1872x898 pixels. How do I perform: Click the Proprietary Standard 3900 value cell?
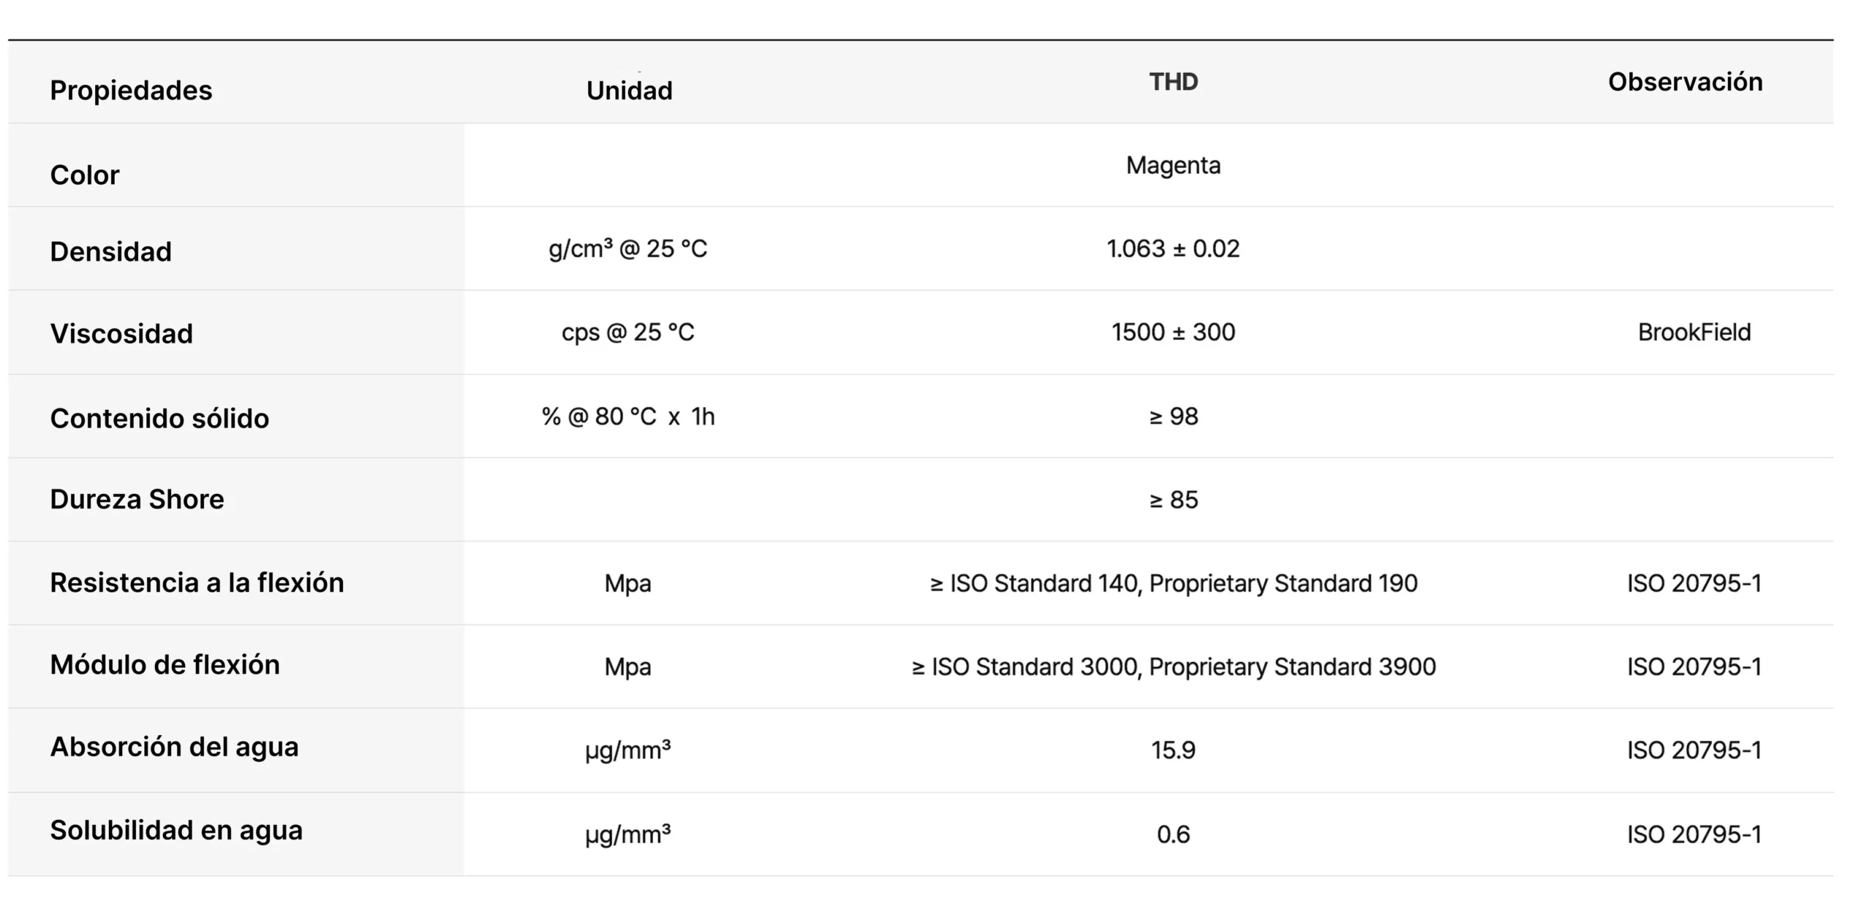tap(1173, 666)
